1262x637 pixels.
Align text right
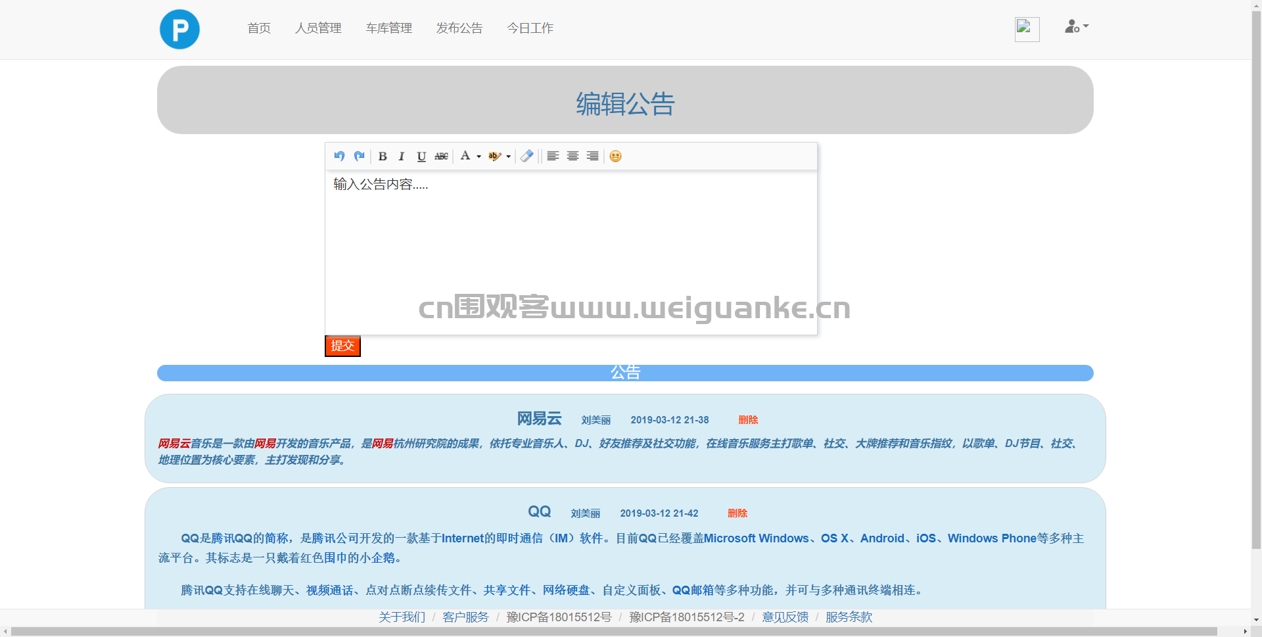[x=592, y=156]
